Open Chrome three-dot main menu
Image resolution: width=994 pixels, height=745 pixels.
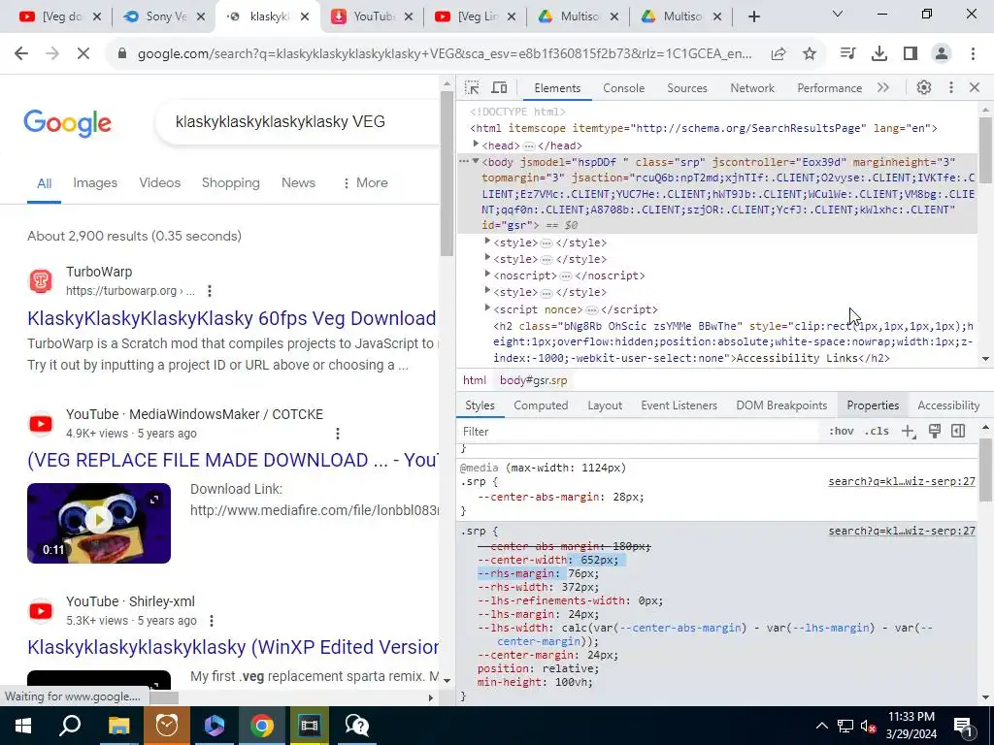(973, 54)
